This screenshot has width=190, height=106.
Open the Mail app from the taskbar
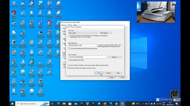click(76, 104)
